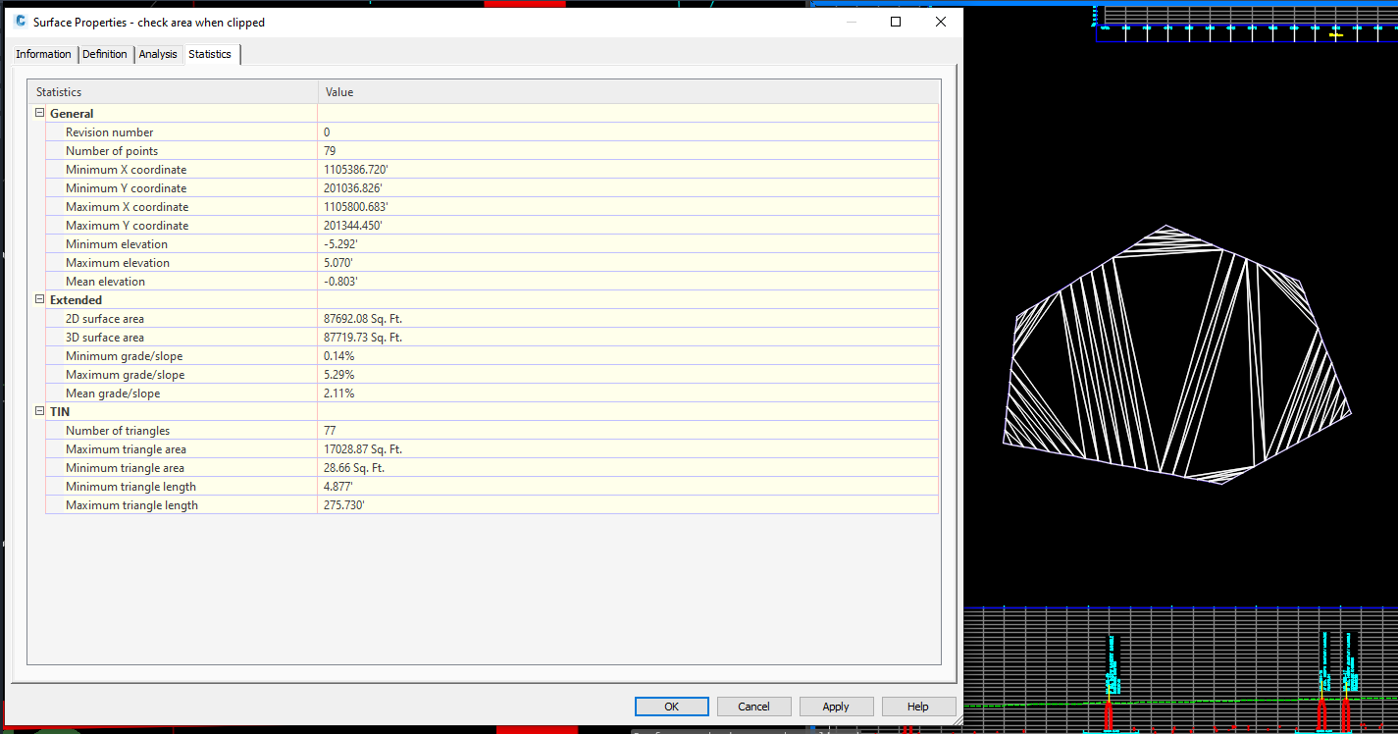
Task: Switch to the Definition tab
Action: tap(104, 54)
